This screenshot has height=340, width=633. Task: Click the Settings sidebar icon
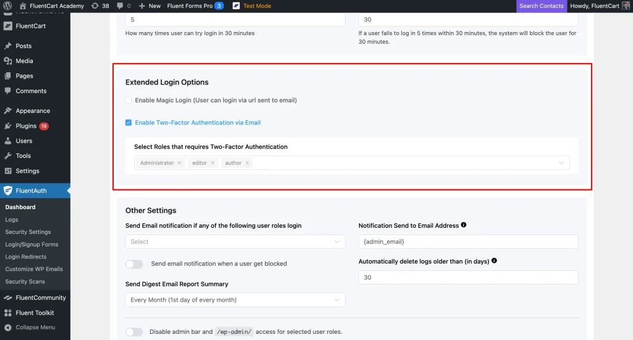(7, 171)
